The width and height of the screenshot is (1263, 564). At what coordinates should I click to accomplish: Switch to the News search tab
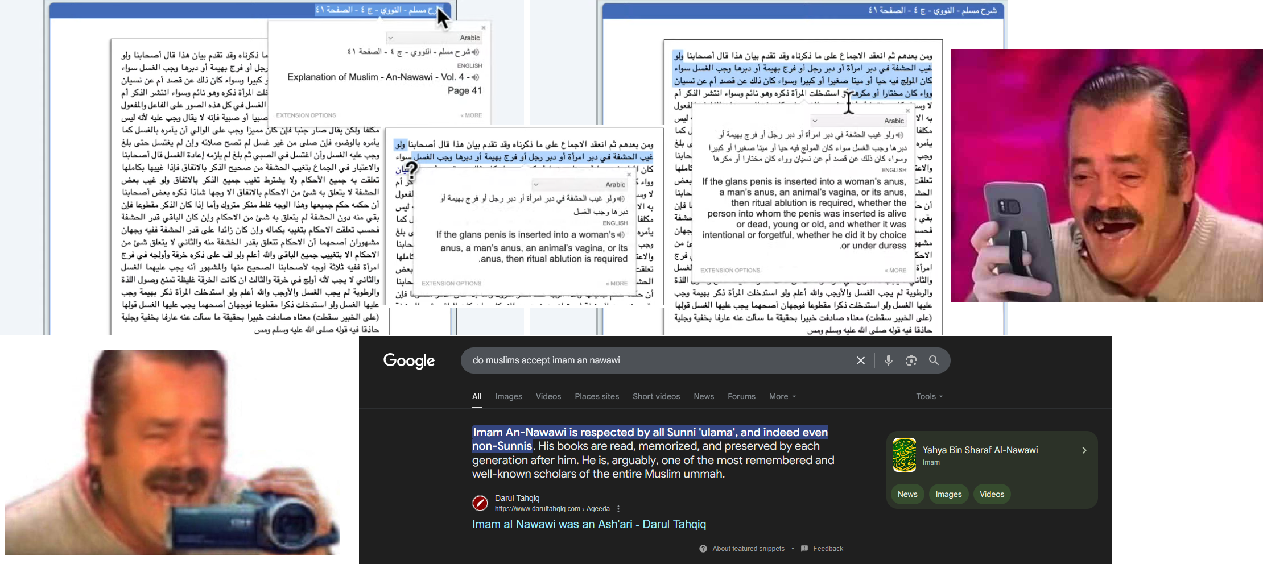(704, 396)
